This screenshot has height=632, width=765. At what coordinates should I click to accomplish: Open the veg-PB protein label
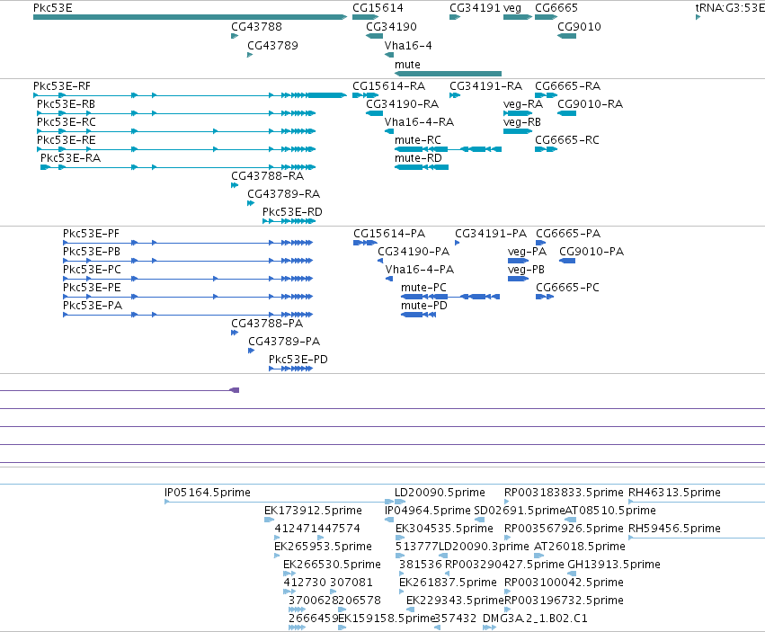pos(526,270)
